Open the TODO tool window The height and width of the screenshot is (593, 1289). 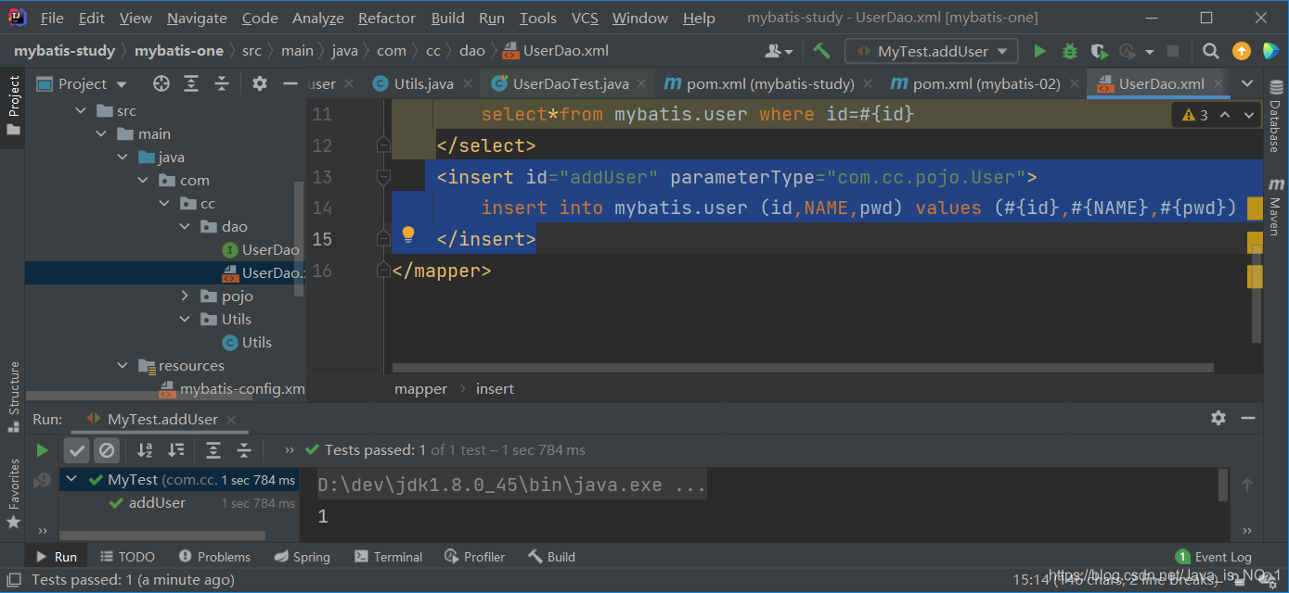[127, 557]
